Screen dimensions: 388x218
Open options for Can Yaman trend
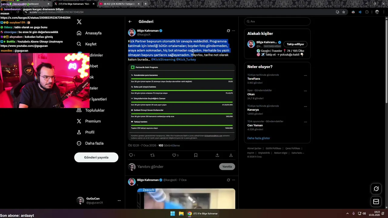[x=305, y=122]
